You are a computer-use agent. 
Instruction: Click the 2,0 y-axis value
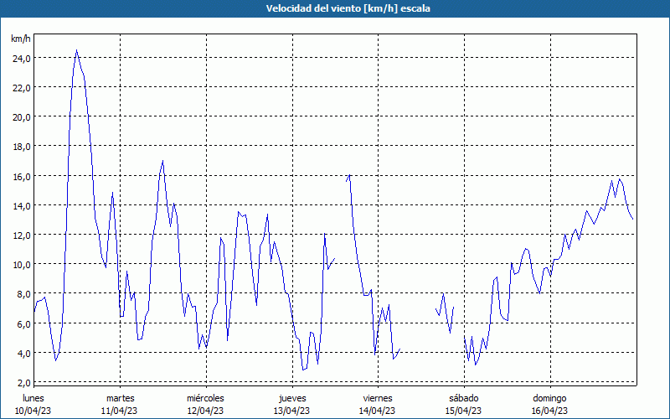[x=24, y=383]
